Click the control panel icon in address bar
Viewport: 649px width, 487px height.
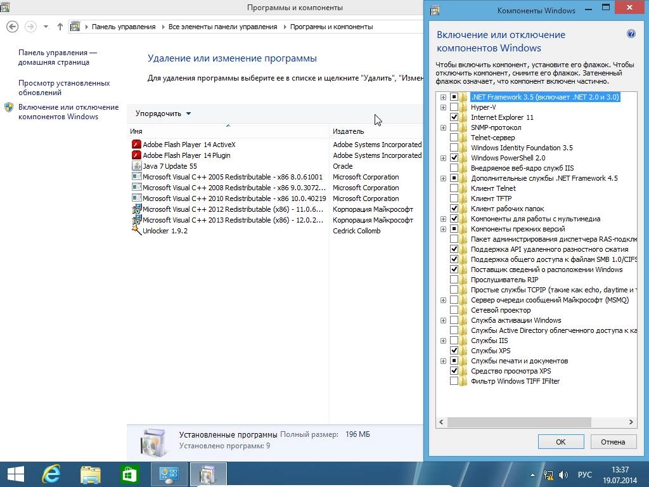pos(75,27)
